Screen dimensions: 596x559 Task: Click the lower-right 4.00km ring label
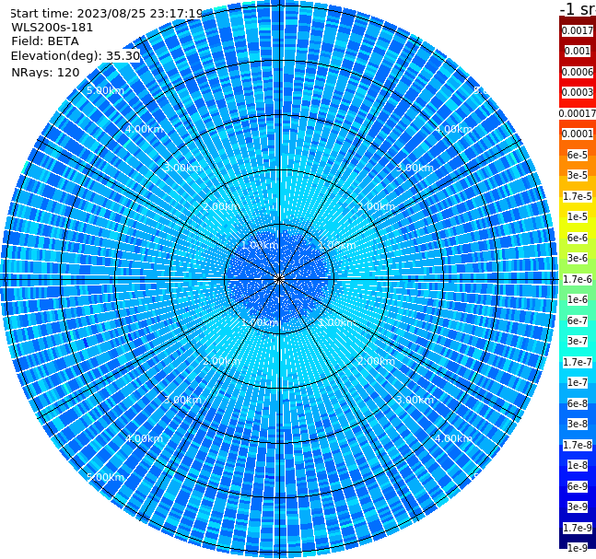coord(453,438)
